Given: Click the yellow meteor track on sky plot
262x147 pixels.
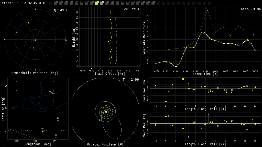Looking at the screenshot, I should (x=29, y=23).
